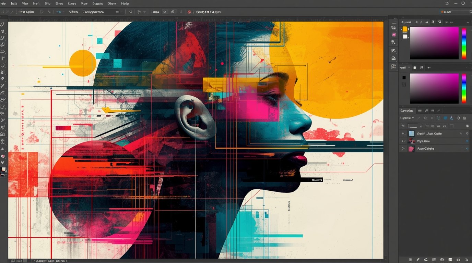Pick a color from the magenta gradient field
Screen dimensions: 472x263
[x=434, y=43]
